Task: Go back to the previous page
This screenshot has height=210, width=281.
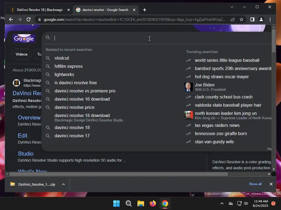Action: 11,19
